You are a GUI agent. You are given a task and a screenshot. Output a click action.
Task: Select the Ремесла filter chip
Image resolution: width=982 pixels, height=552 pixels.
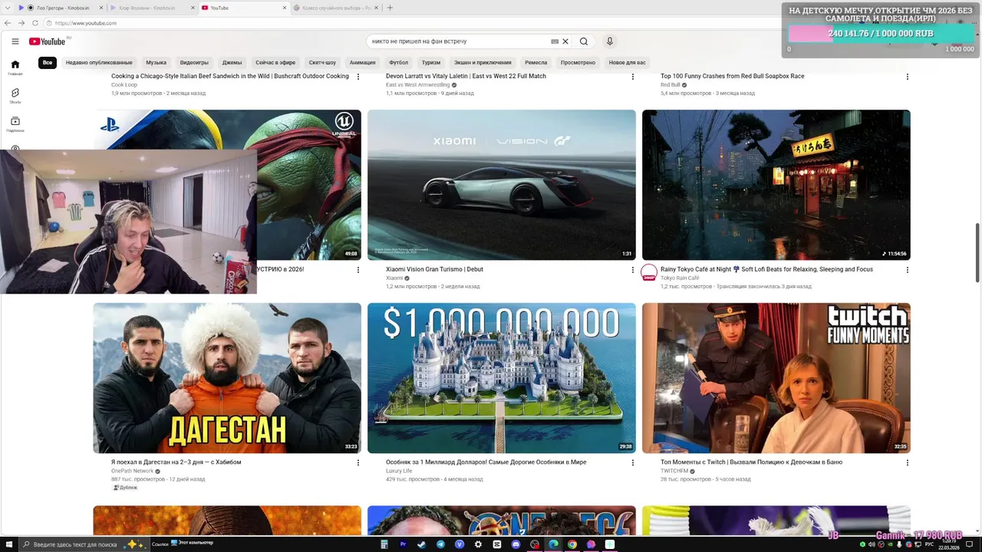[x=536, y=62]
